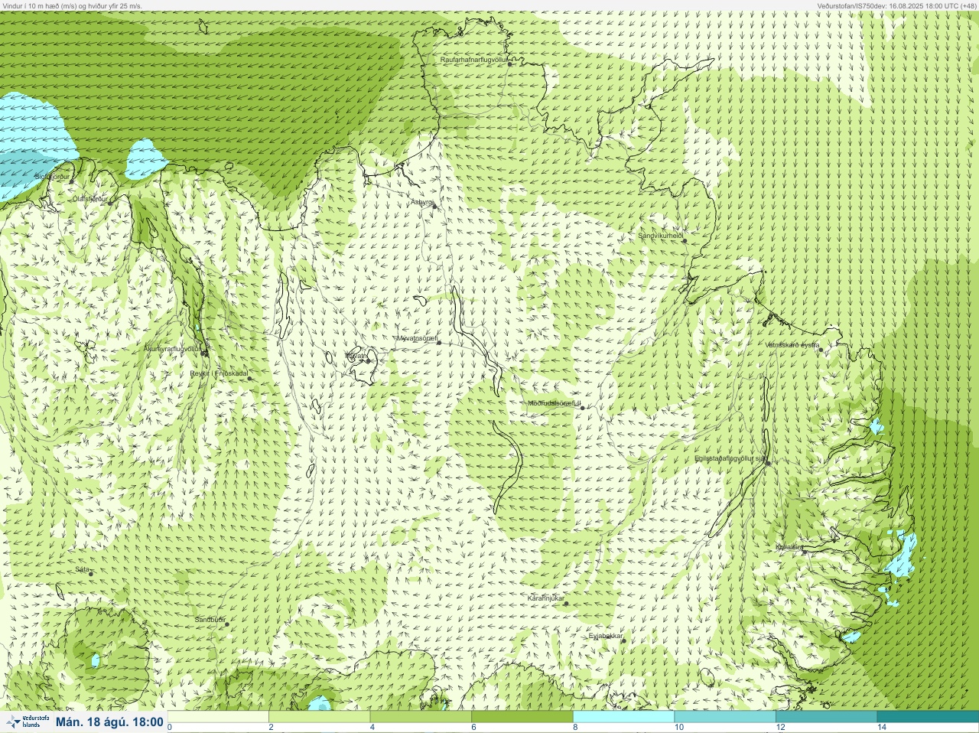The height and width of the screenshot is (733, 979).
Task: Click the Akureyrarflugvöllur station label
Action: click(174, 348)
